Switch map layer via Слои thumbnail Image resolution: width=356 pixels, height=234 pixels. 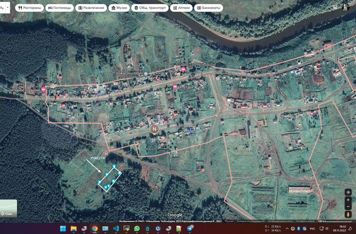[8, 208]
